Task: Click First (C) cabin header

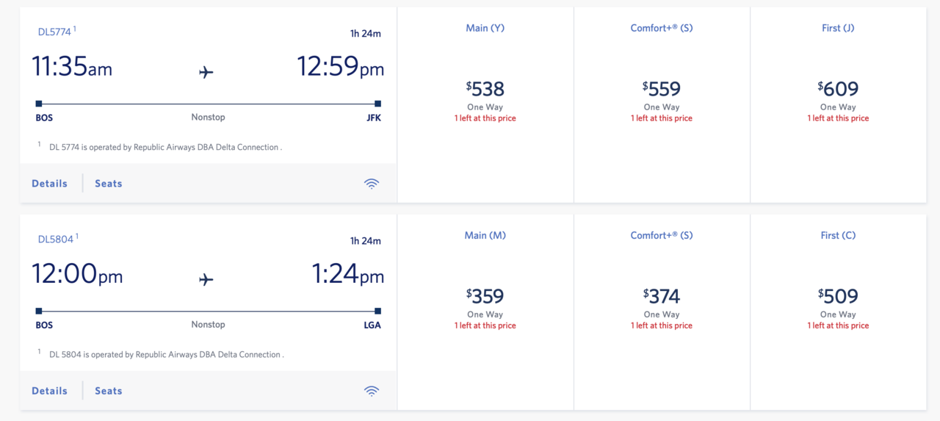Action: pyautogui.click(x=838, y=235)
